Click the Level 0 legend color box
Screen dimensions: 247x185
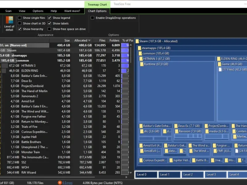tap(146, 175)
